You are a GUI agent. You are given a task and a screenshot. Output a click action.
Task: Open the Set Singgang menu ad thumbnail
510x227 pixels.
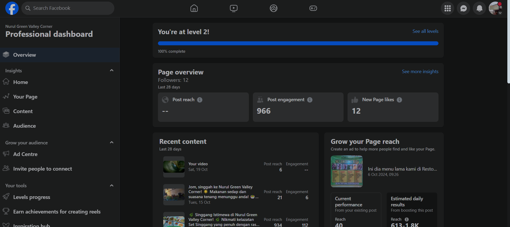pos(347,171)
